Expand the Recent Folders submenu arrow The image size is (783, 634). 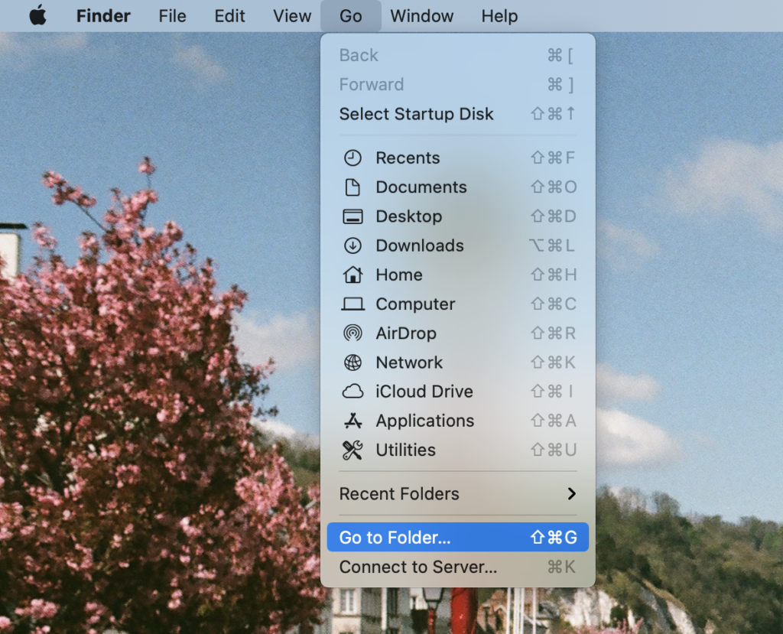(571, 494)
